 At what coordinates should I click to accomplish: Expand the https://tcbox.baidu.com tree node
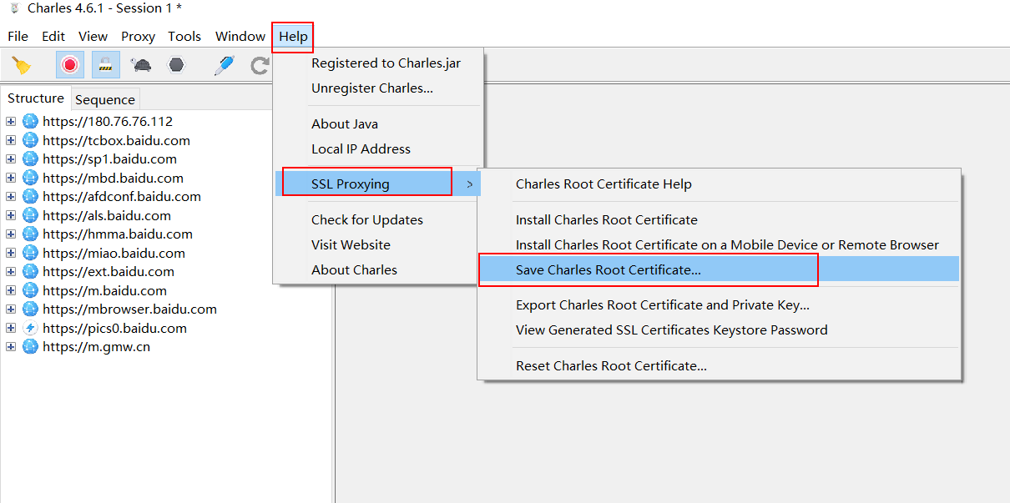pyautogui.click(x=11, y=140)
